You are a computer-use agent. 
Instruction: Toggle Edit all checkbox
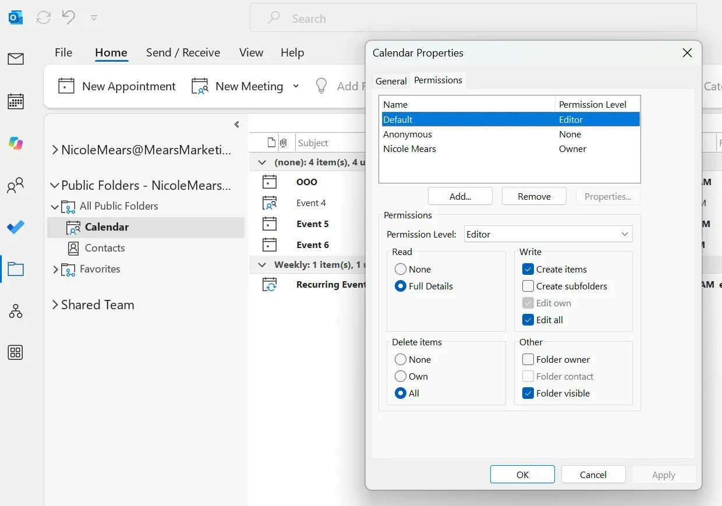(528, 320)
